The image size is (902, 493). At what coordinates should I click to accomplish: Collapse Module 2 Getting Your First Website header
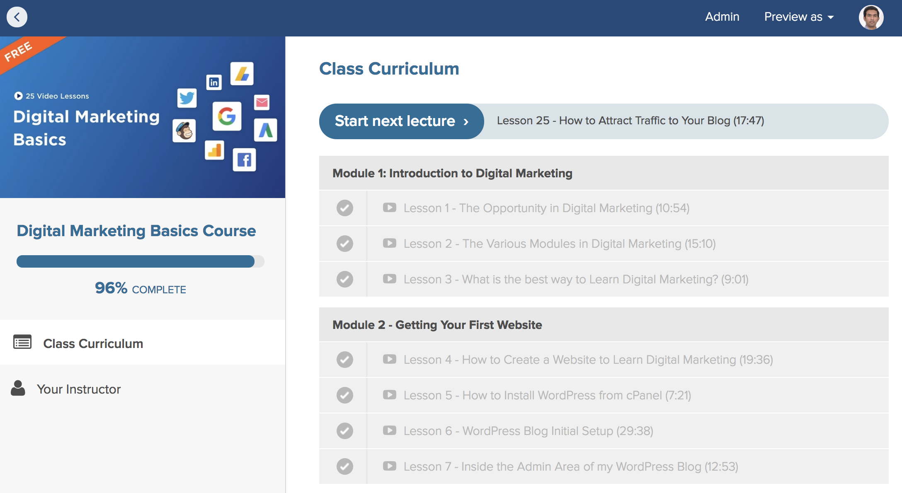pyautogui.click(x=437, y=325)
